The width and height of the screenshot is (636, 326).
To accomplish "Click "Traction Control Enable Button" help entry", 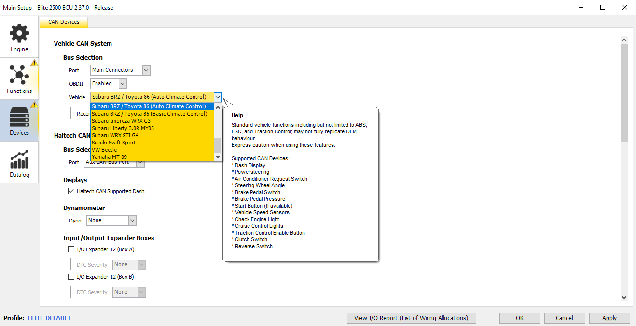I will point(270,233).
